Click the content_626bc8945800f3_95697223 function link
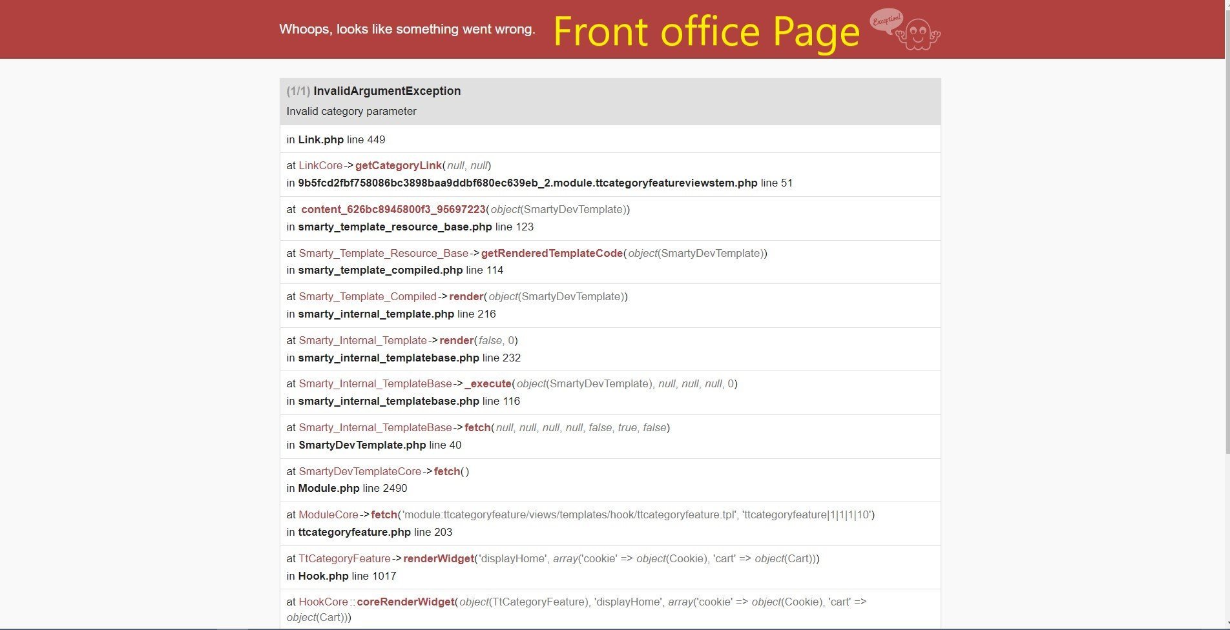 tap(393, 209)
